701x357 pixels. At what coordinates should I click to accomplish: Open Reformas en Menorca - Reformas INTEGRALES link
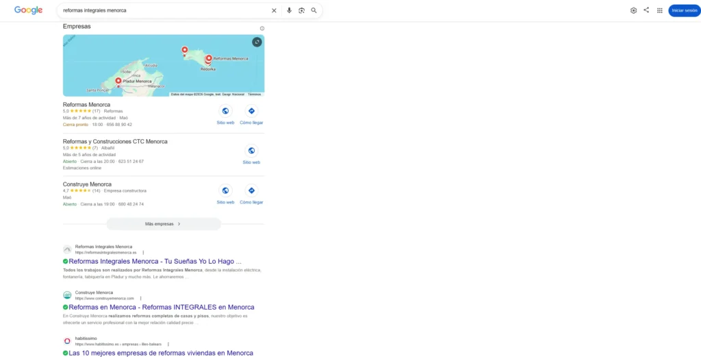coord(162,308)
